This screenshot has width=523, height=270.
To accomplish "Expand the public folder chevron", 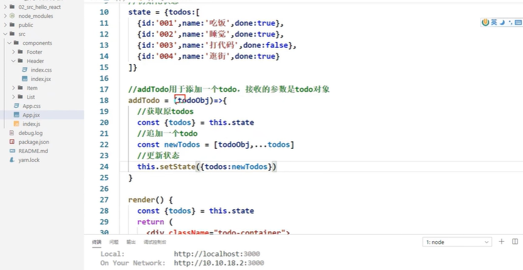I will coord(5,25).
